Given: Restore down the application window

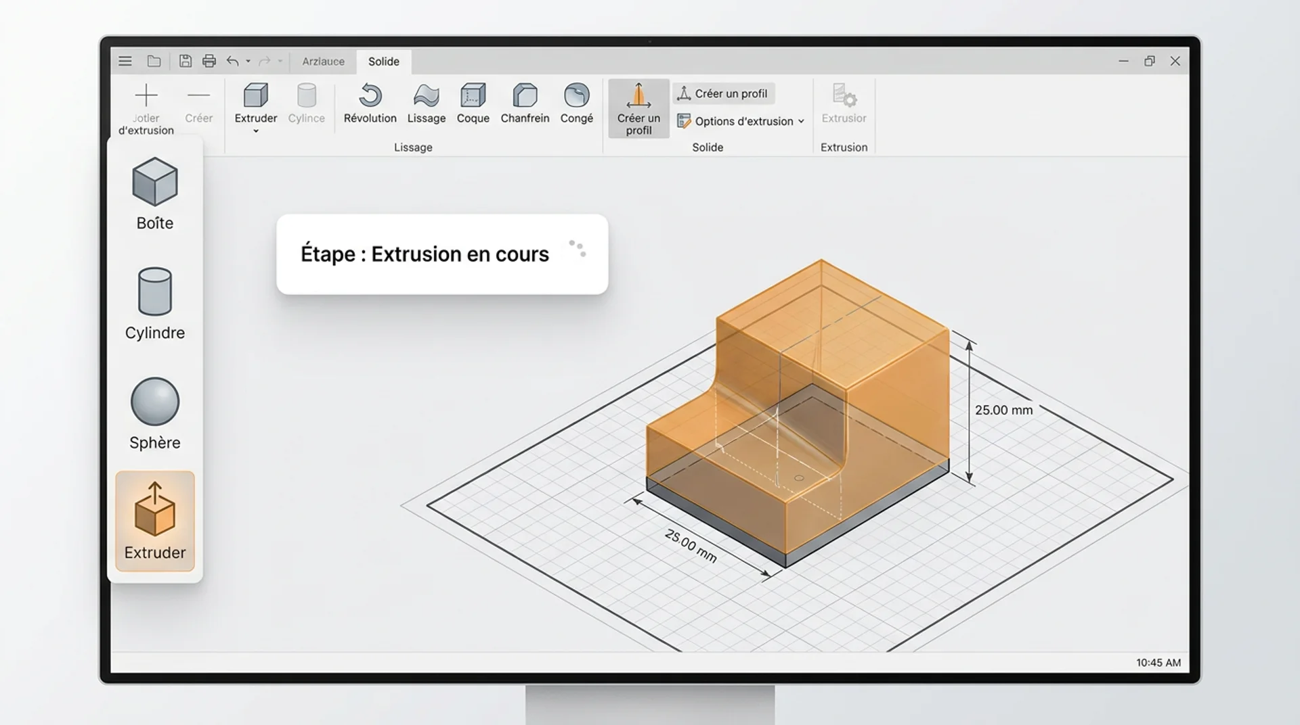Looking at the screenshot, I should click(1150, 61).
